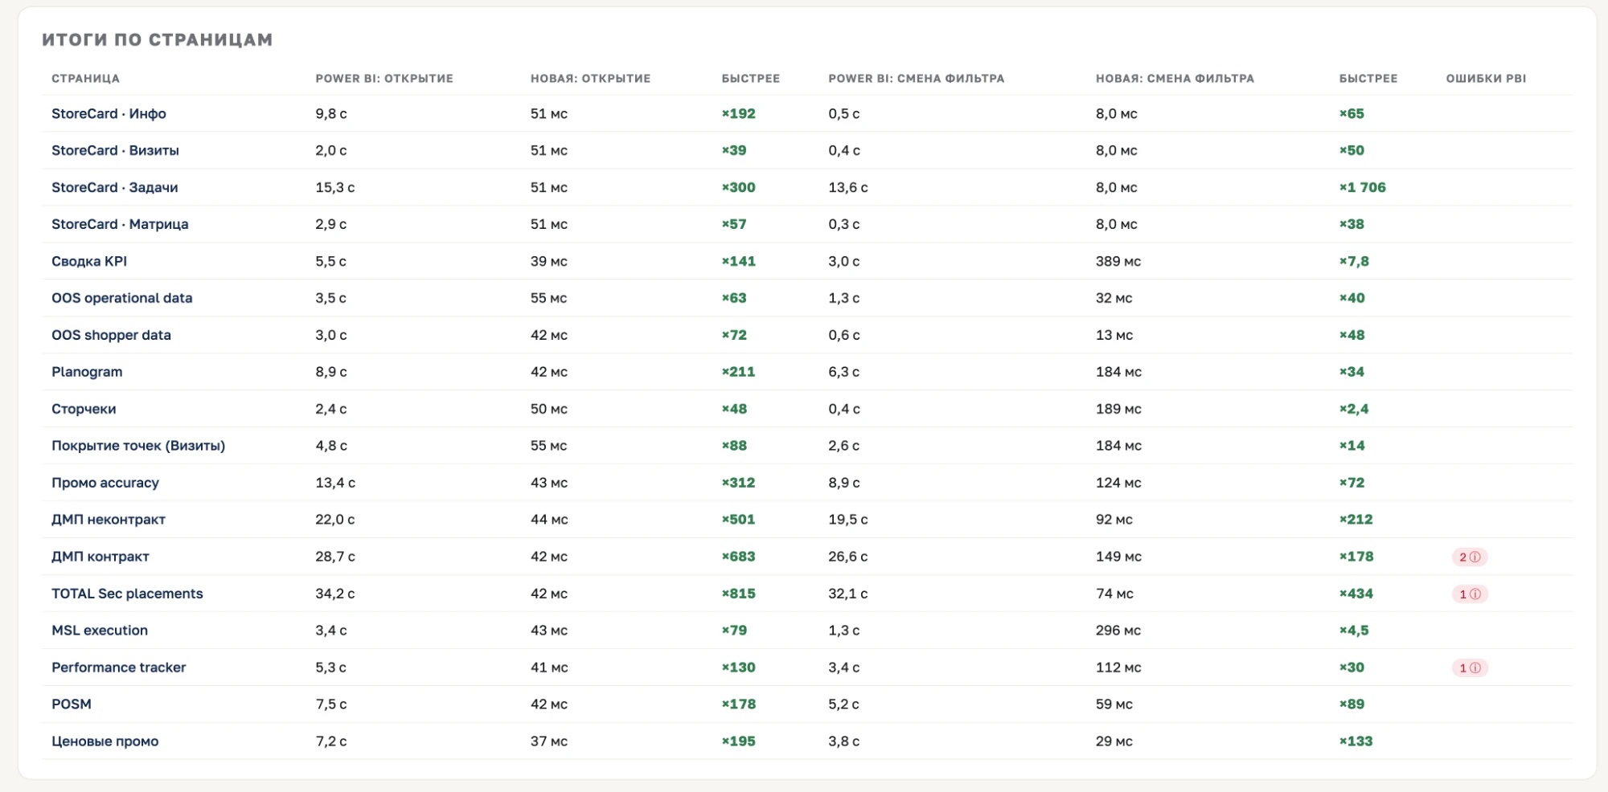1608x792 pixels.
Task: Click the OOS operational data page name
Action: pos(122,298)
